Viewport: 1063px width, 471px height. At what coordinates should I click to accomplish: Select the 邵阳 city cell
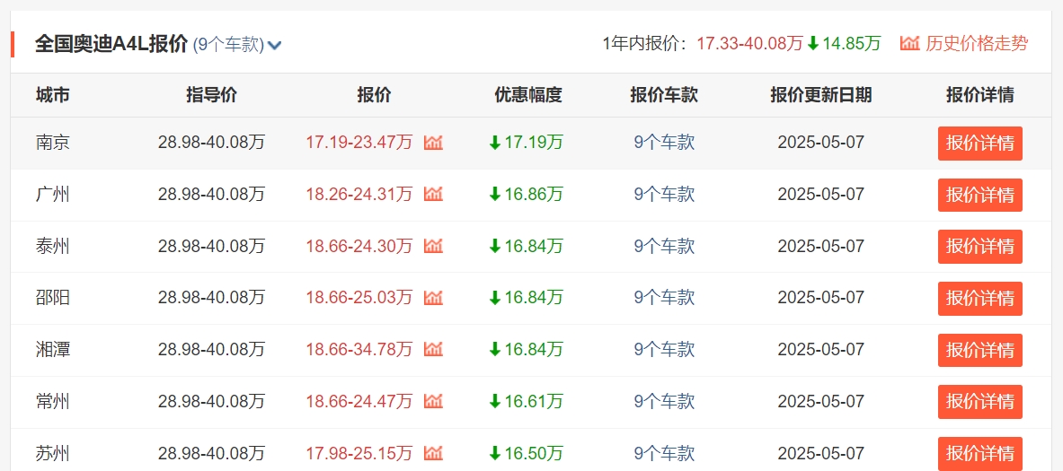[x=53, y=298]
